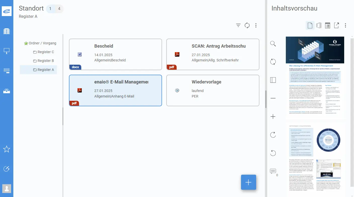Zoom out with the minus icon

pyautogui.click(x=273, y=98)
